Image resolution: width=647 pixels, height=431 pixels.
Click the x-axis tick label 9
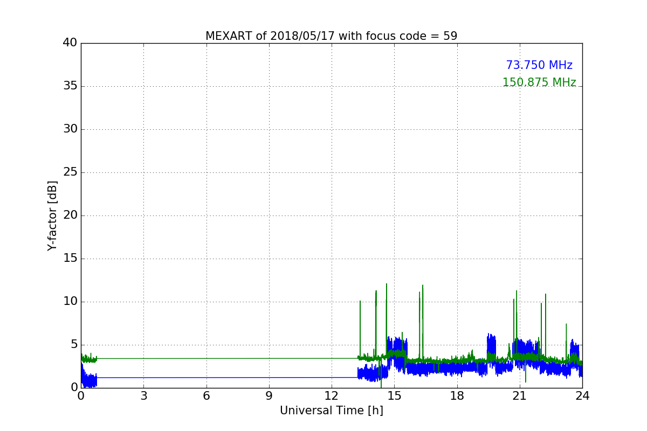269,396
